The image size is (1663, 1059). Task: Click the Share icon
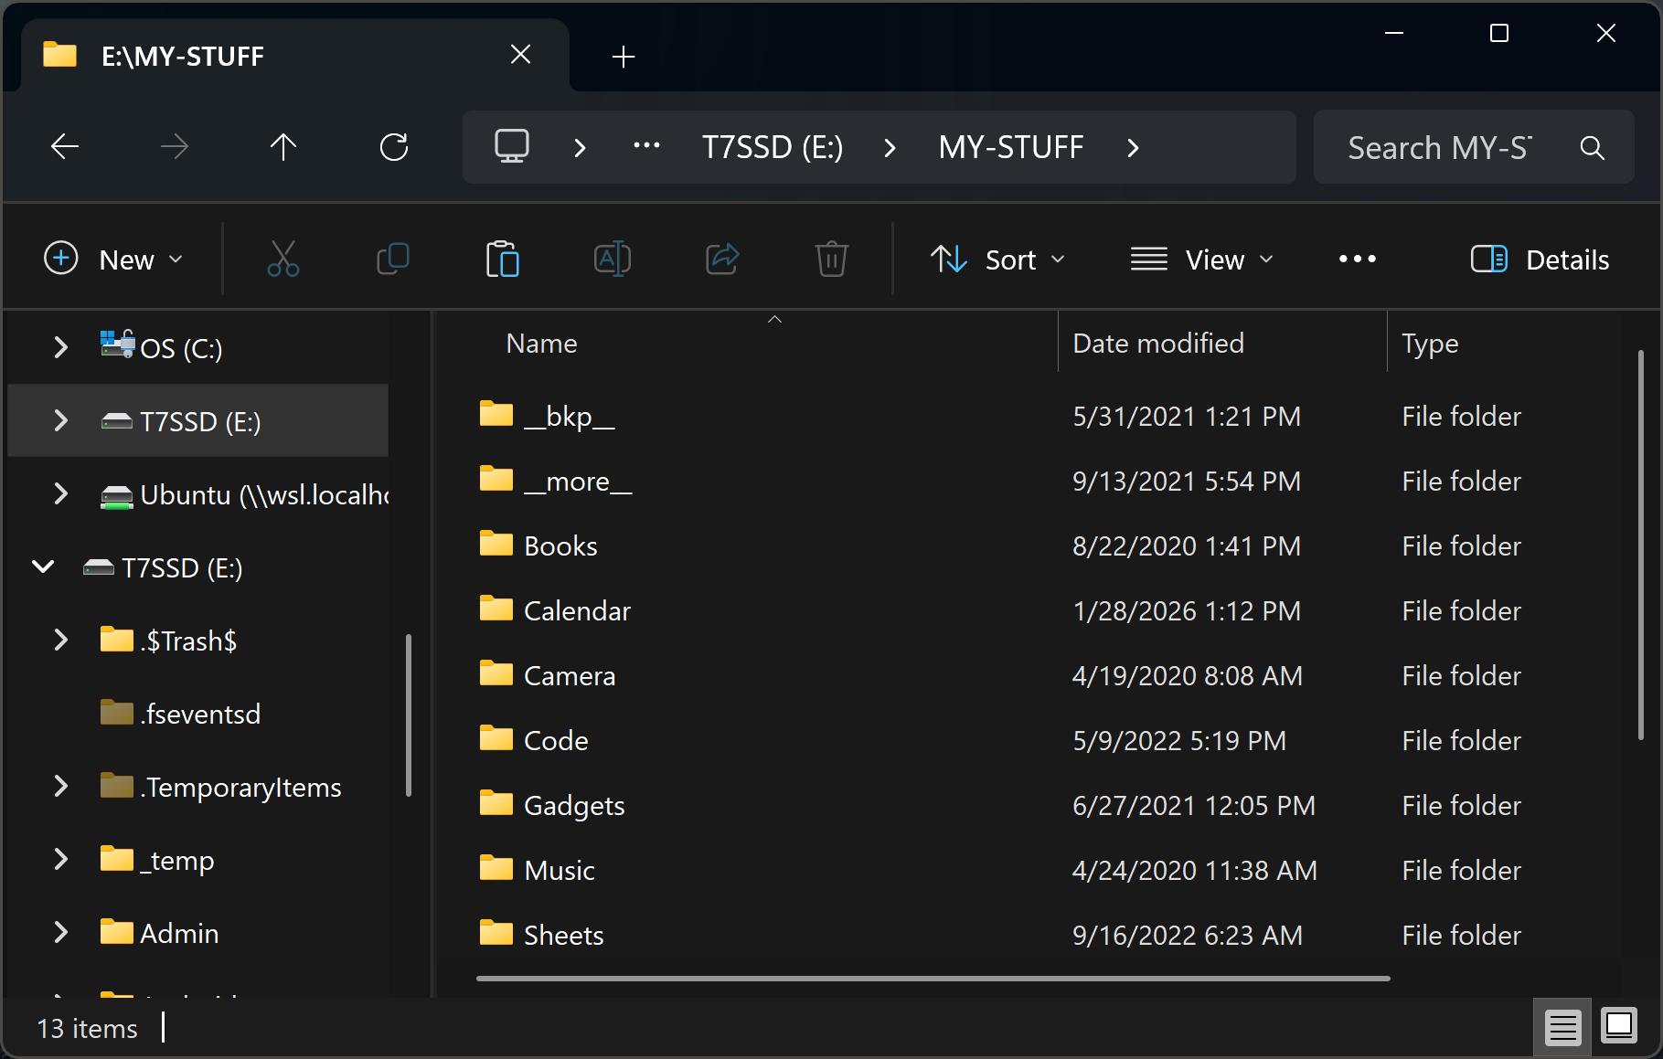pyautogui.click(x=721, y=259)
